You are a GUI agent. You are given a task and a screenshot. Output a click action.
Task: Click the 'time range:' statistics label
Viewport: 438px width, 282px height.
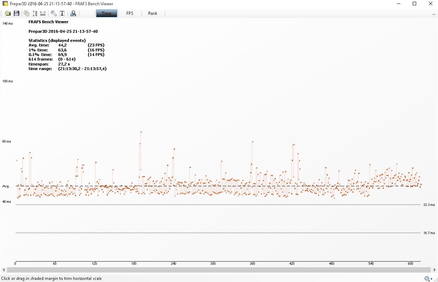pos(40,69)
